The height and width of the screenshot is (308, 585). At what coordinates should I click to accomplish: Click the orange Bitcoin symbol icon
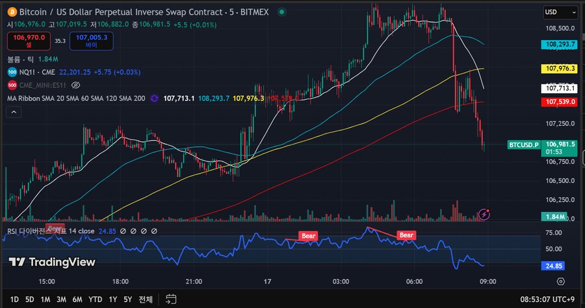coord(12,12)
